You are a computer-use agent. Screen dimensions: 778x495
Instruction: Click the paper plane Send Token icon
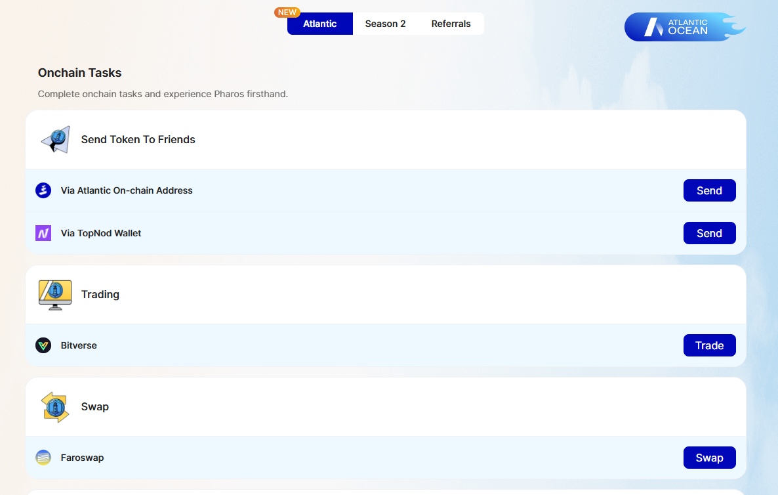click(55, 139)
